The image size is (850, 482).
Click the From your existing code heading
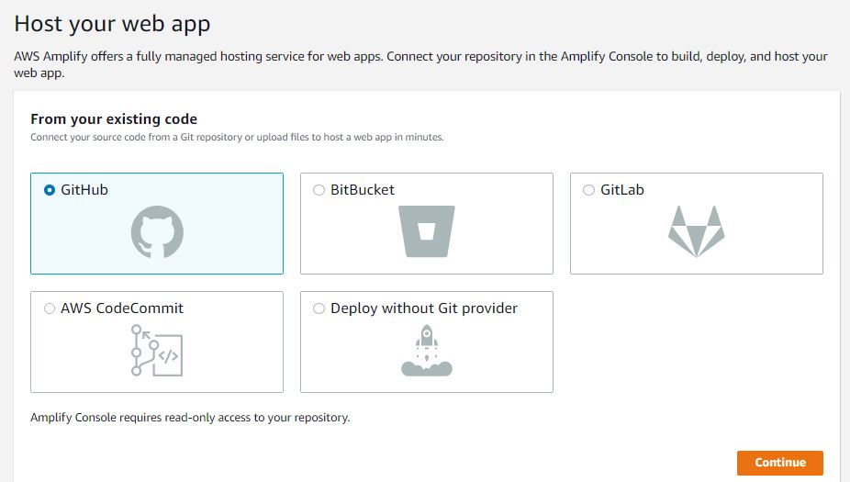click(x=114, y=119)
